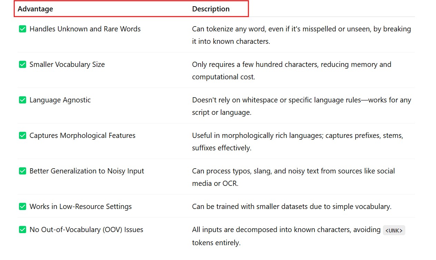Click the checkmark icon next to Smaller Vocabulary Size

coord(22,64)
